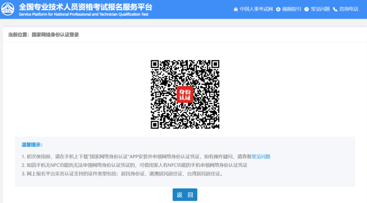Click the red 身份认证 badge inside the QR code

(185, 94)
